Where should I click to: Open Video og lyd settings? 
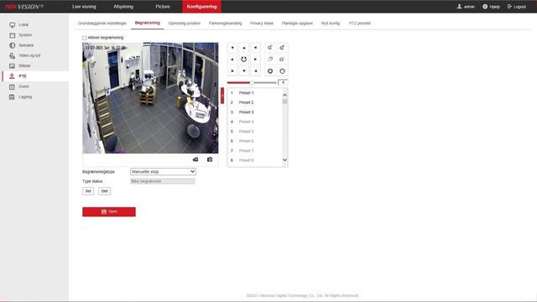(29, 55)
